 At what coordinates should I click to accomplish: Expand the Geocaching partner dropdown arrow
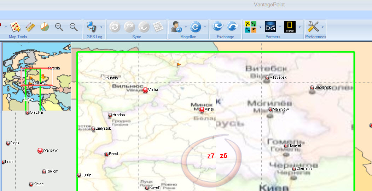tap(261, 27)
